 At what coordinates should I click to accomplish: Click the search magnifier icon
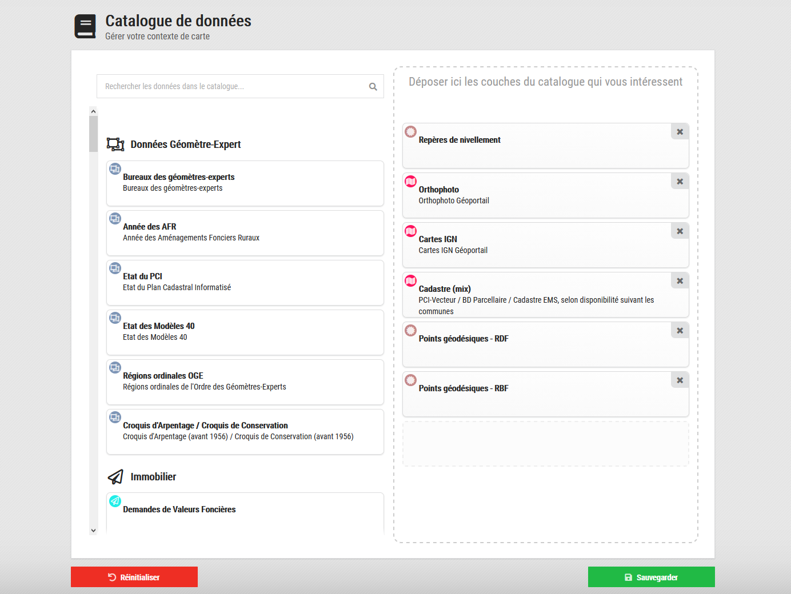click(x=373, y=87)
